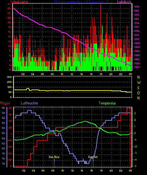This screenshot has height=175, width=147.
Task: Click humidity axis value 84
Action: tap(3, 138)
